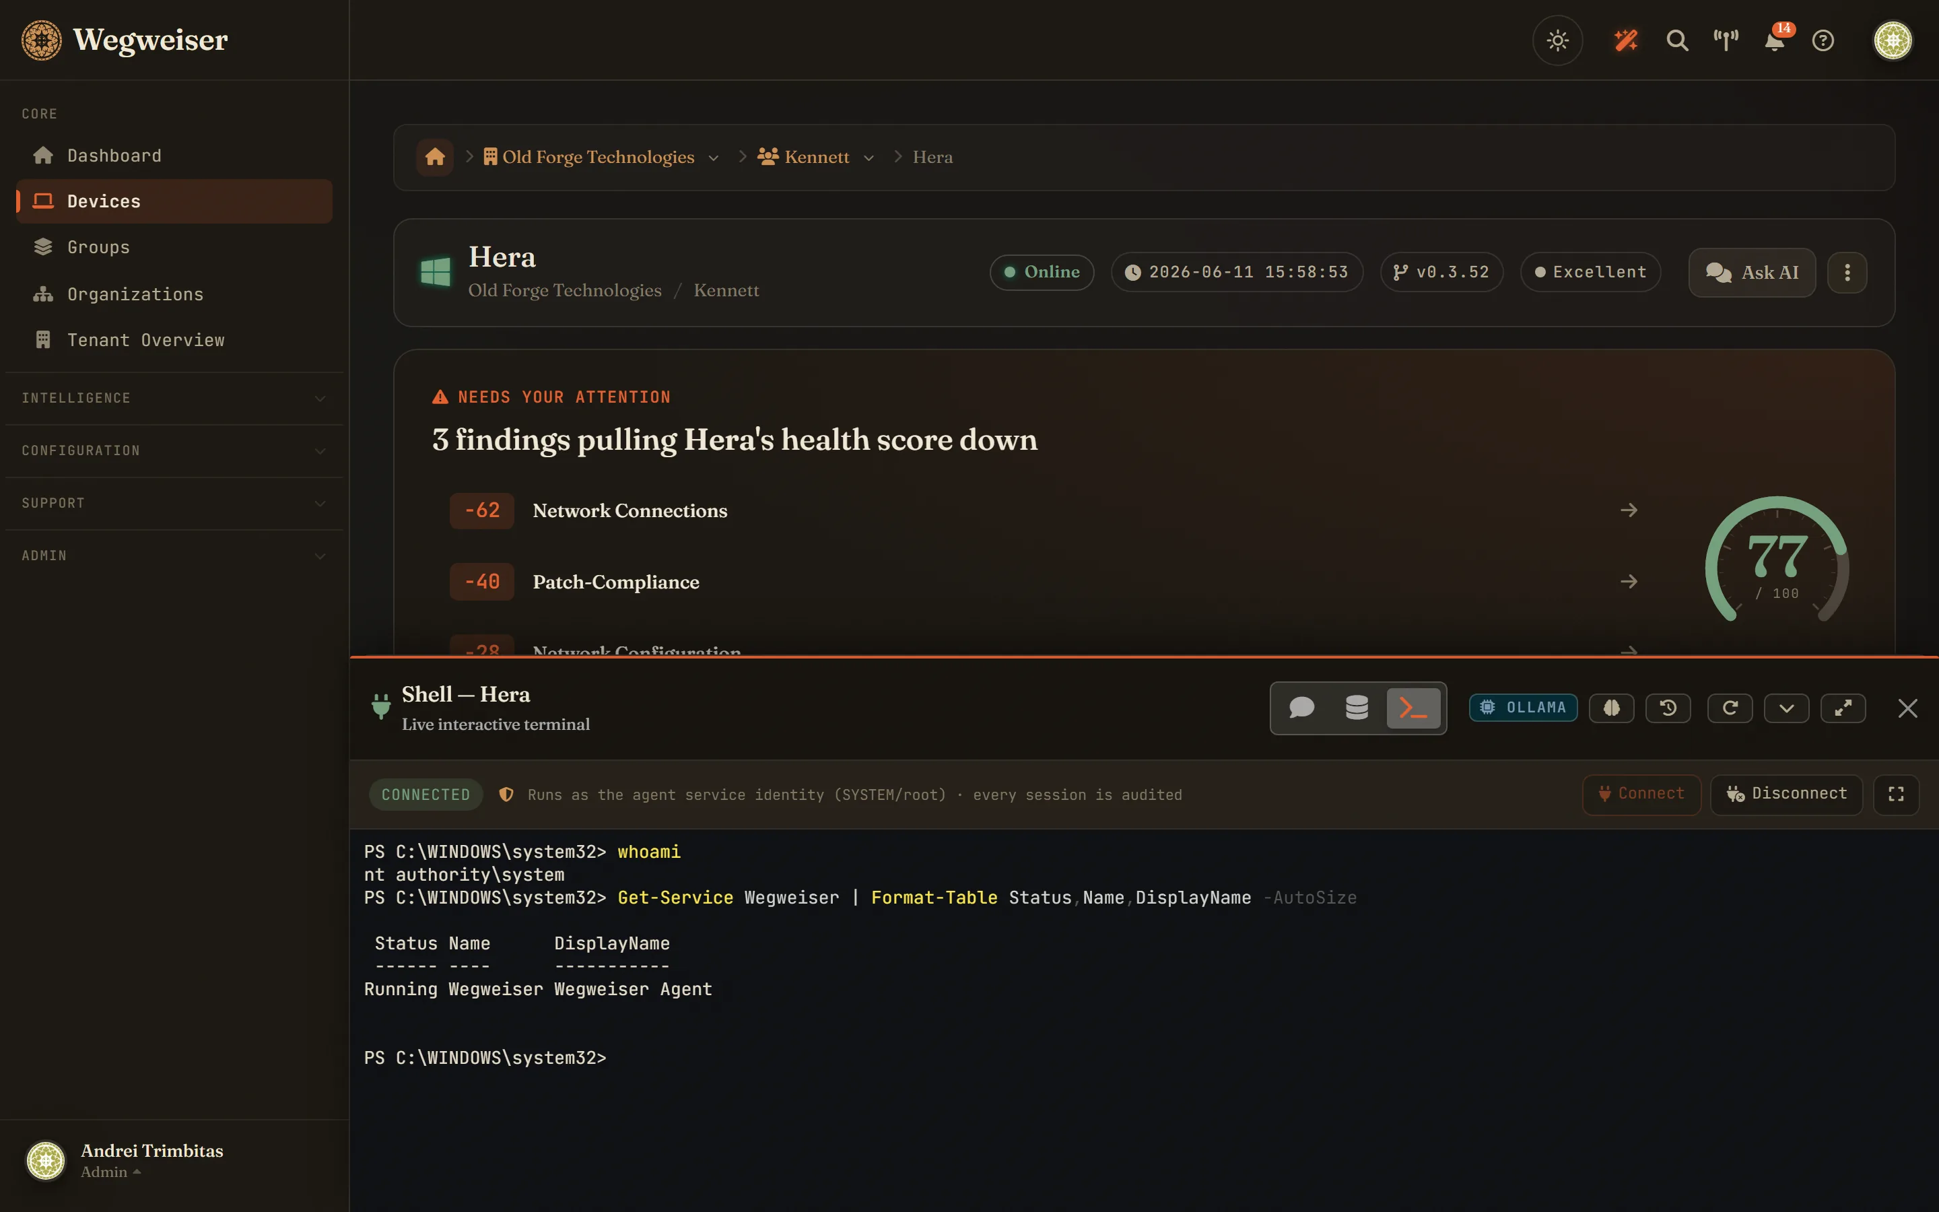This screenshot has height=1212, width=1939.
Task: Toggle the light/dark theme sun icon
Action: [x=1557, y=40]
